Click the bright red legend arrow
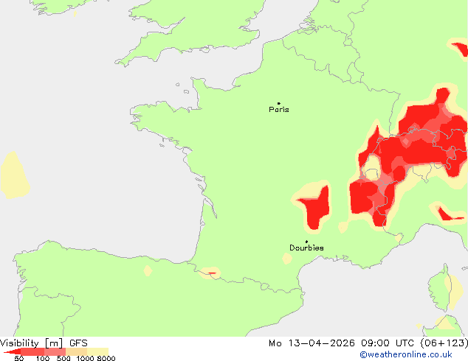Viewport: 468px width, 361px height. (x=12, y=351)
